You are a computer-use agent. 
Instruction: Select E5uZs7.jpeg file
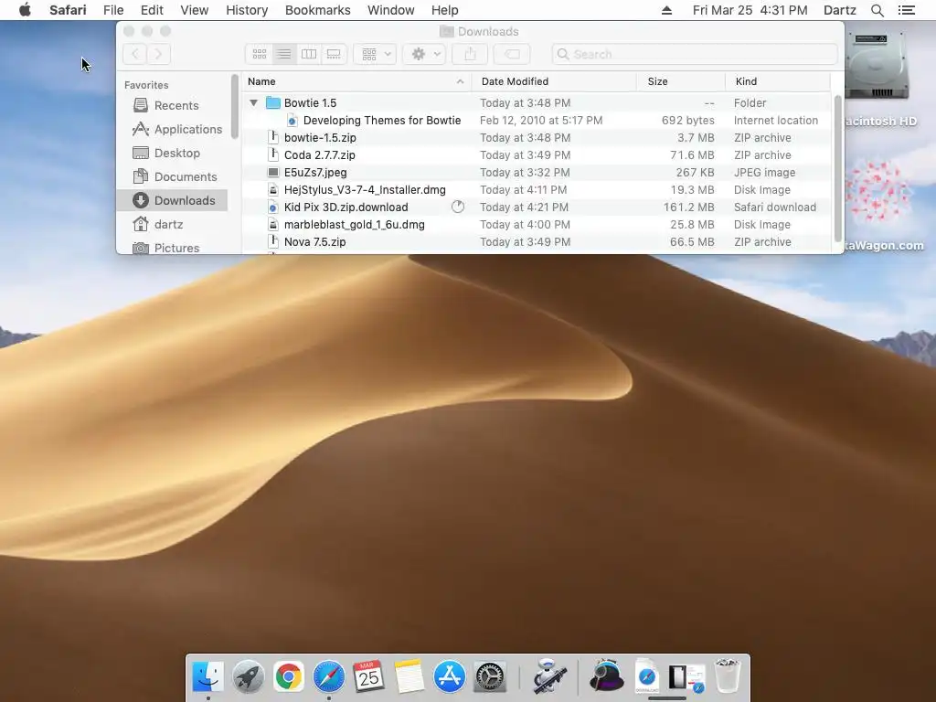coord(536,172)
